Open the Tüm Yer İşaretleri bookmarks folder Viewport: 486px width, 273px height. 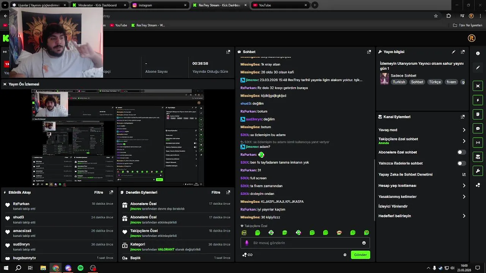(467, 25)
